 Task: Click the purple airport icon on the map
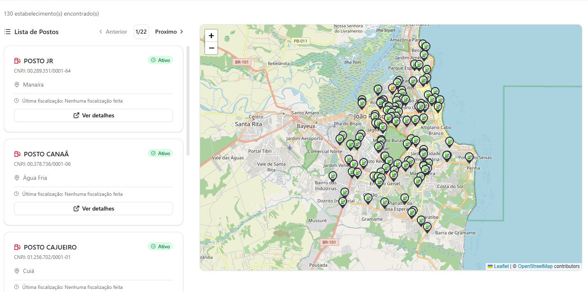point(290,147)
